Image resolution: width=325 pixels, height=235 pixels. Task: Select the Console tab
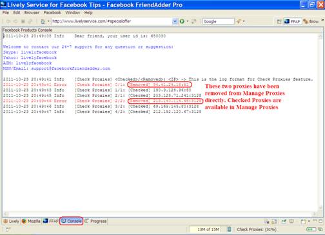pos(72,221)
